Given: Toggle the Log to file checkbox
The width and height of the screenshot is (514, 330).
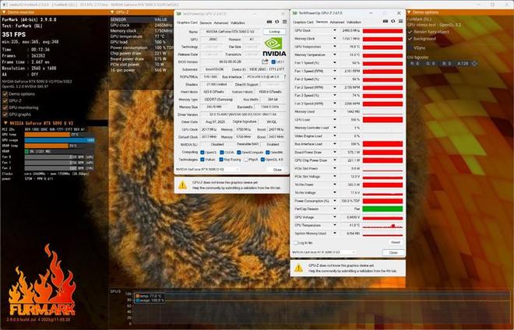Looking at the screenshot, I should (296, 243).
